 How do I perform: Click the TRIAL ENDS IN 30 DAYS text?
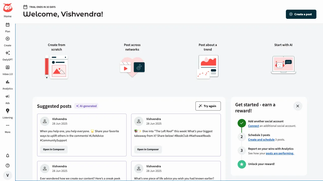(42, 7)
